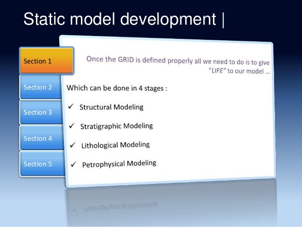302x227 pixels.
Task: Click the checkmark beside Petrophysical Modeling
Action: [73, 164]
